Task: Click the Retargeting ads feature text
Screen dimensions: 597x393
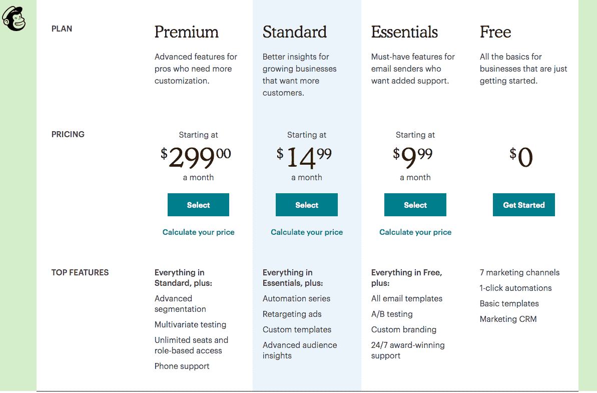Action: pos(292,314)
